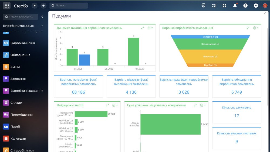Click the plus quick-add button

point(43,6)
